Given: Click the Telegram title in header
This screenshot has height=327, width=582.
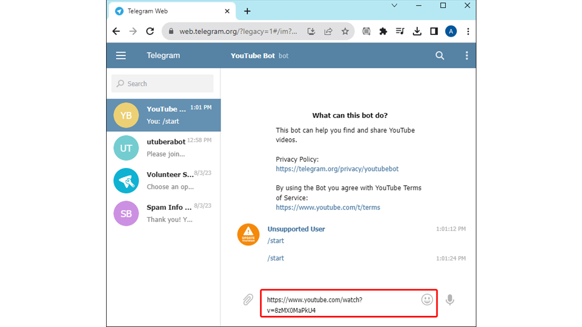Looking at the screenshot, I should 163,56.
